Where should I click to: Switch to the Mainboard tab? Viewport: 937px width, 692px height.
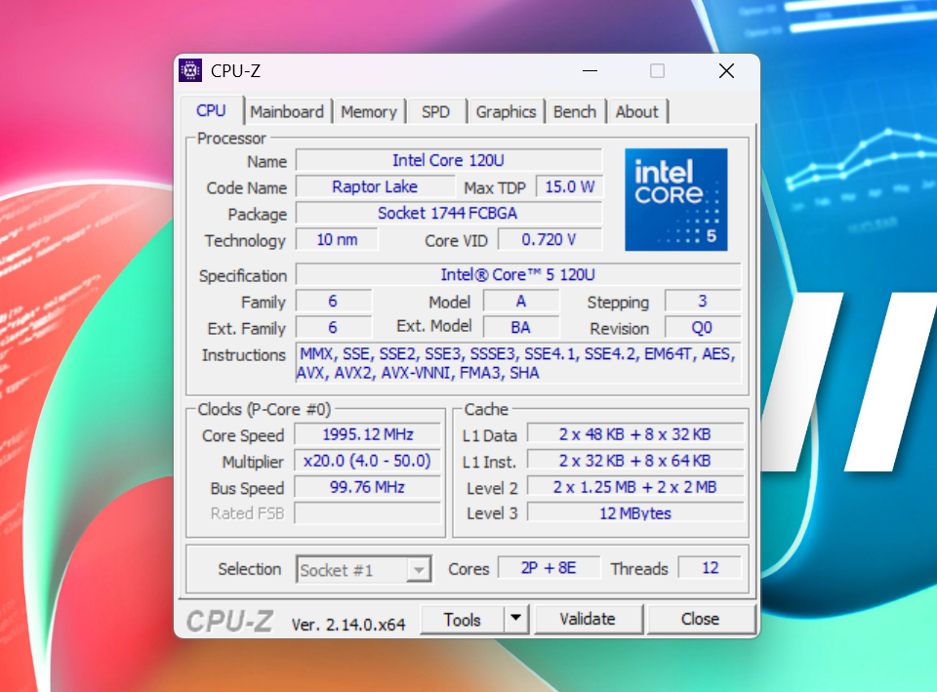(x=287, y=111)
